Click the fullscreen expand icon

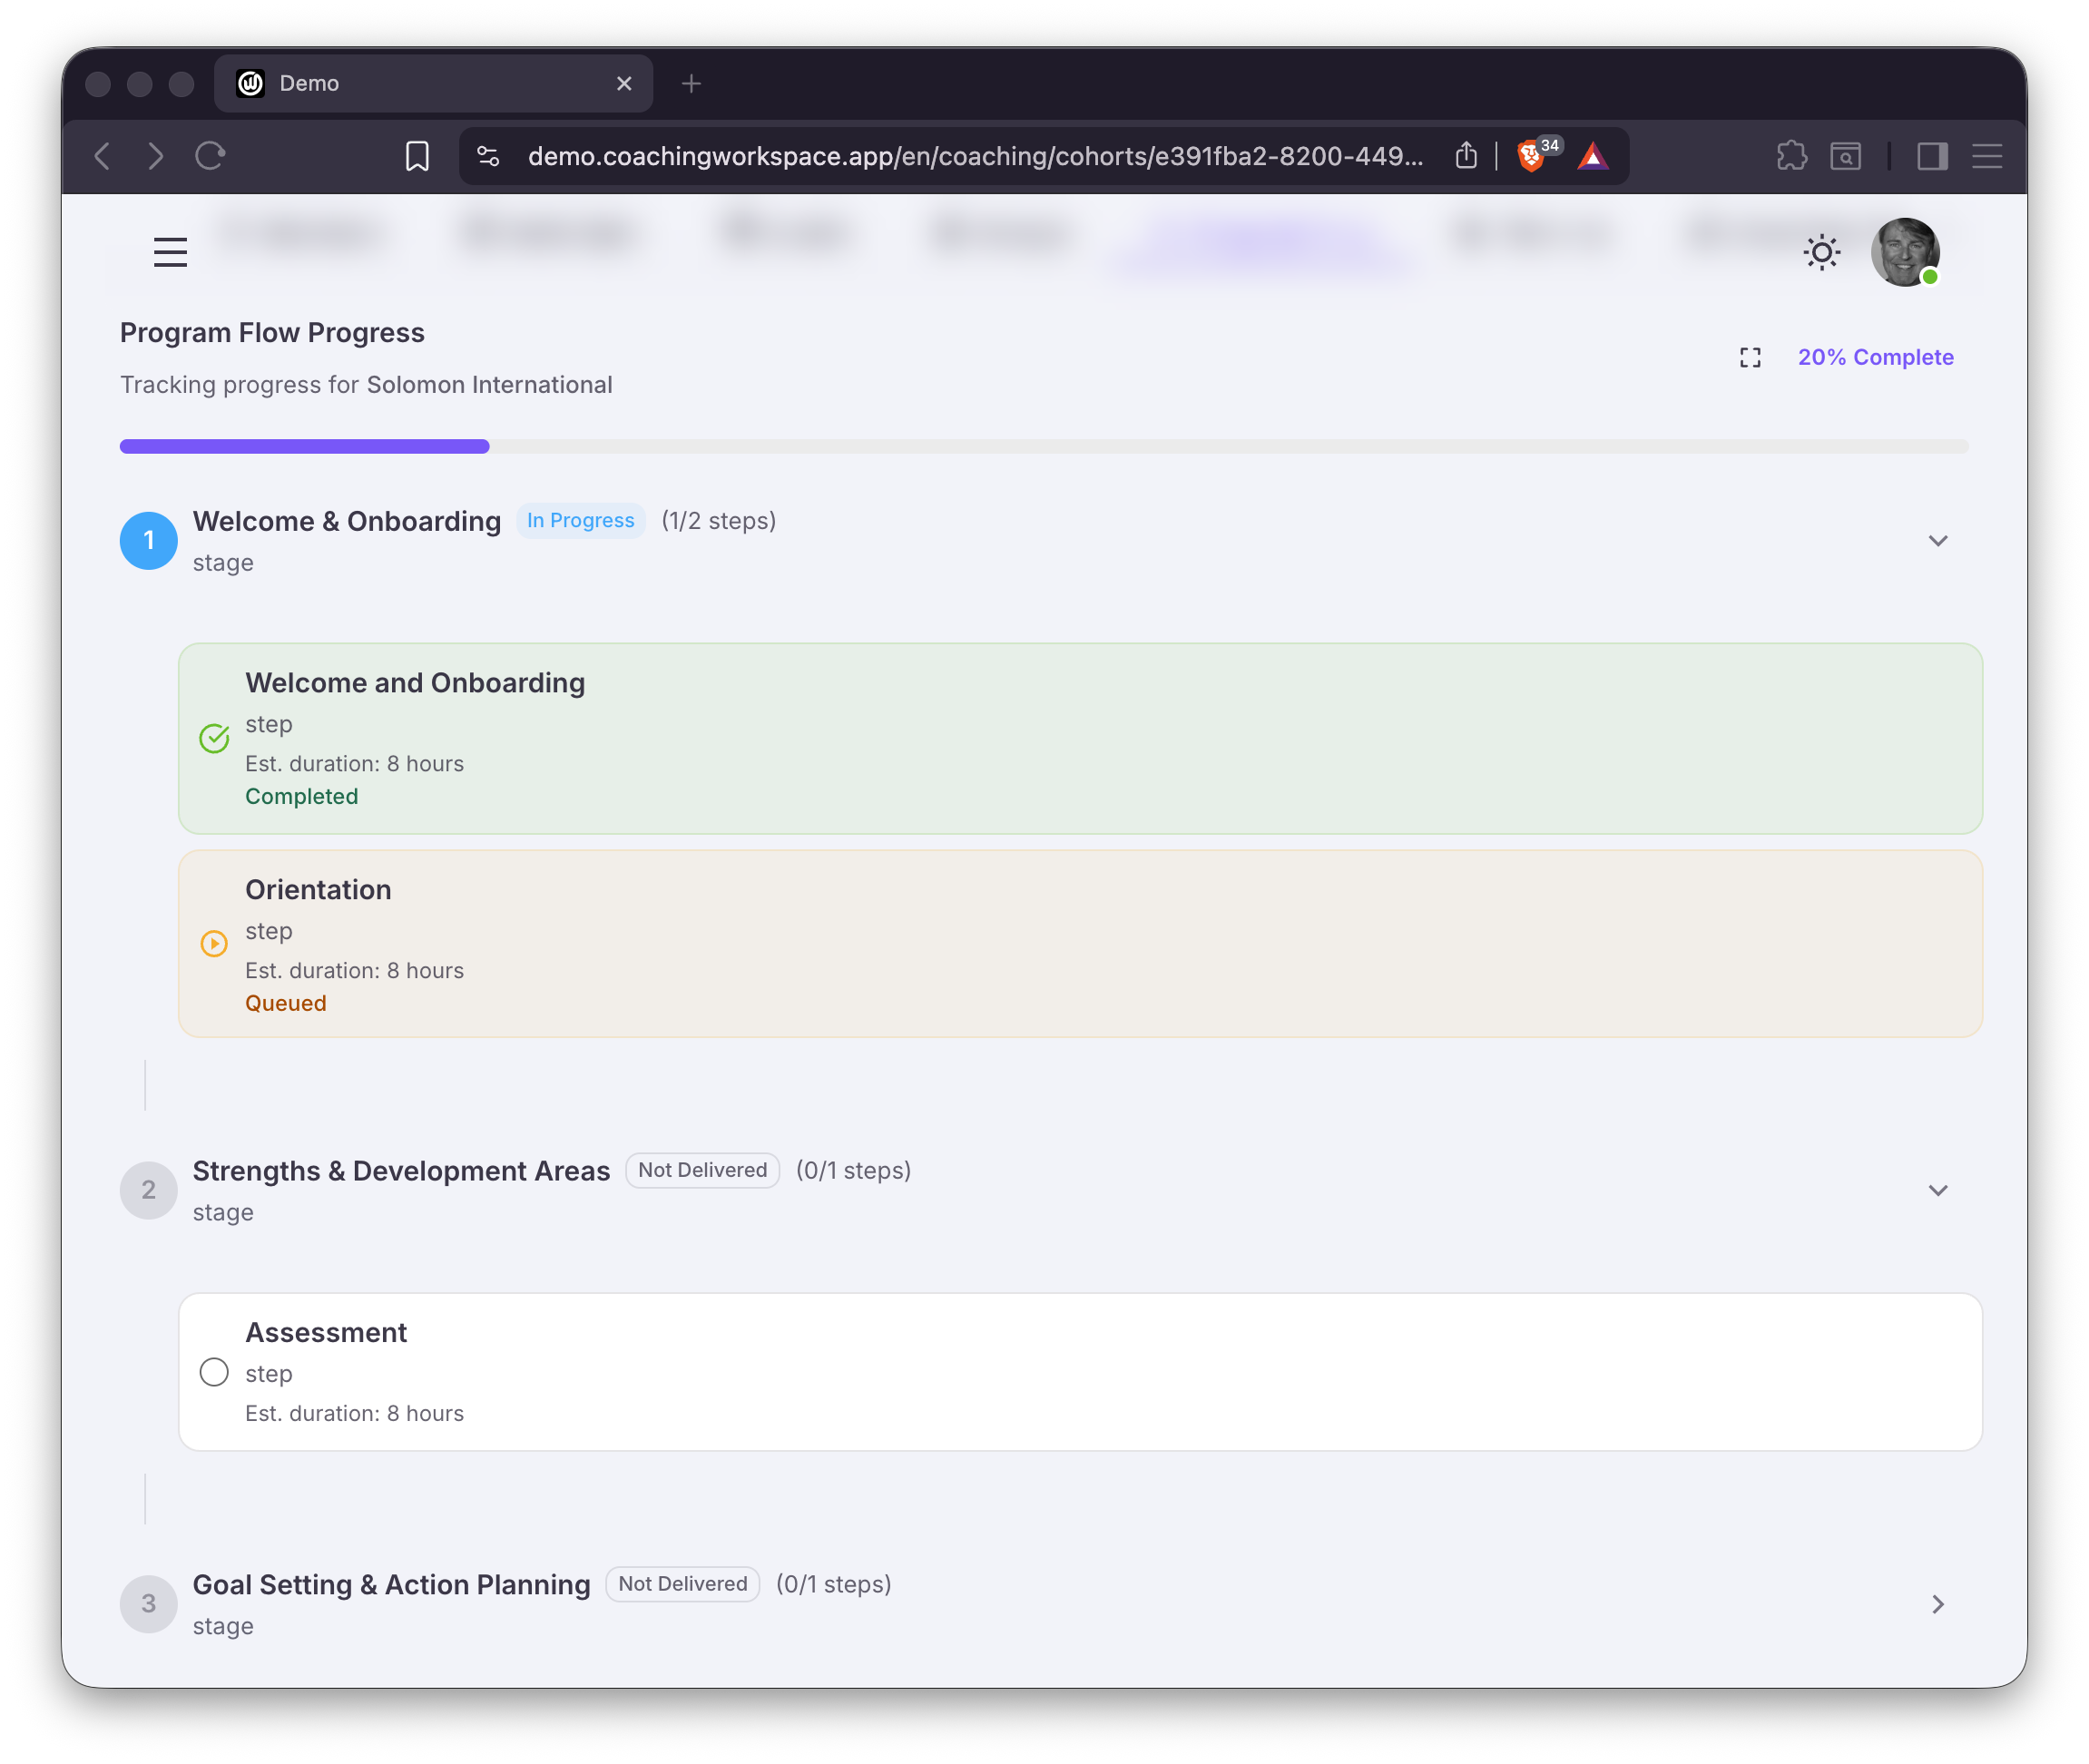click(1750, 358)
